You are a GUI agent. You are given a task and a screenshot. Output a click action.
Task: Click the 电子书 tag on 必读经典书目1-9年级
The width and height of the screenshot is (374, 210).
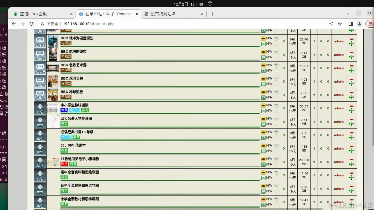tap(66, 137)
